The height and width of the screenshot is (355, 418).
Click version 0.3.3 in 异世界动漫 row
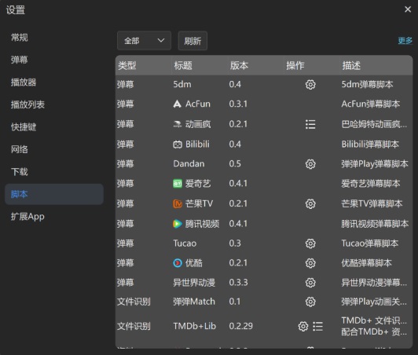[238, 283]
